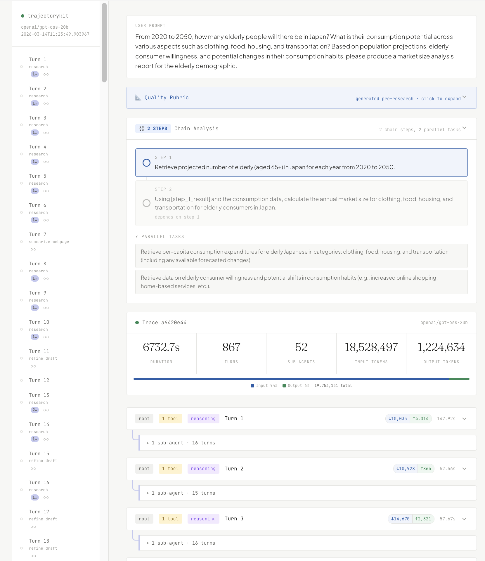Image resolution: width=485 pixels, height=561 pixels.
Task: Click the input/output token ratio bar
Action: click(301, 379)
